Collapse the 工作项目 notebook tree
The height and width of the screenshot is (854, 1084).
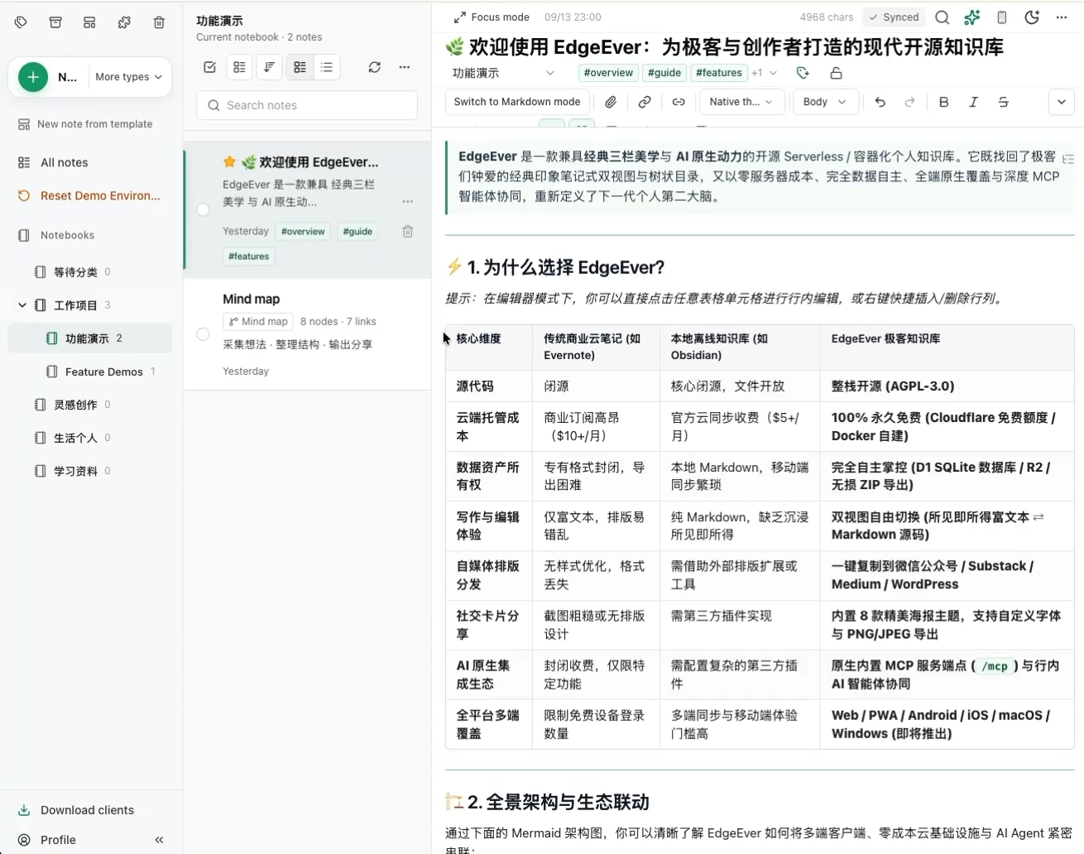pyautogui.click(x=22, y=305)
